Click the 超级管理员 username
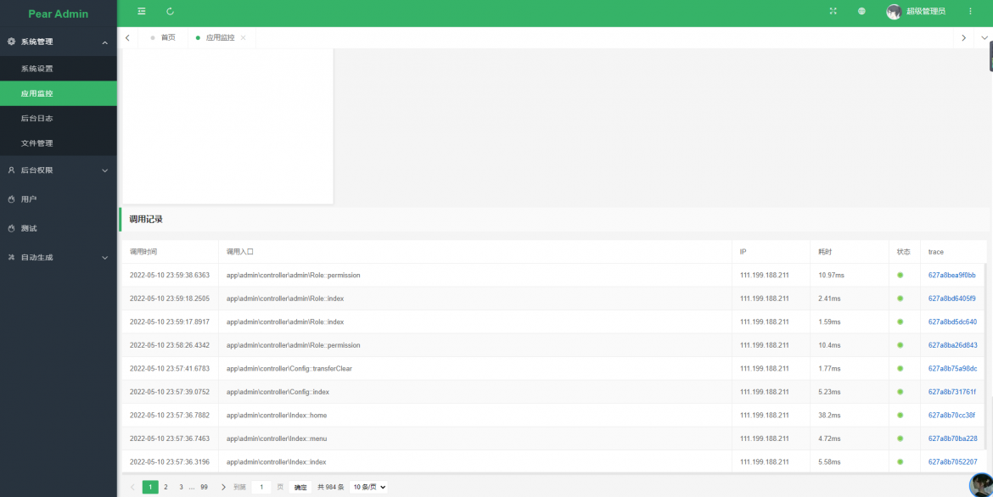 coord(926,11)
